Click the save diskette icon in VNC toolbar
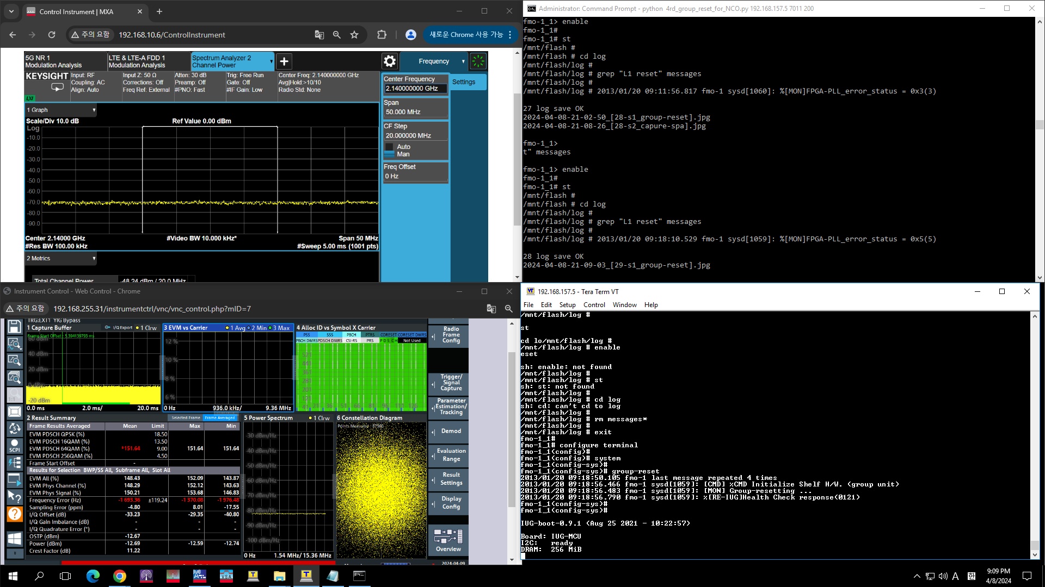1045x587 pixels. (x=15, y=327)
